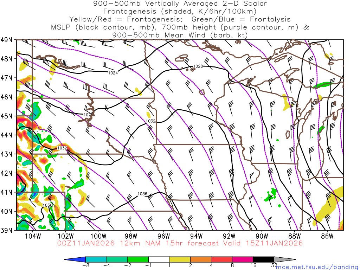Select the yellow 1 to 2 colorbar segment
Viewport: 360px width, 270px height.
[180, 259]
